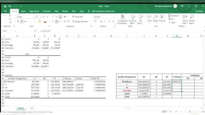
Task: Select the Perlakuan cell in right table
Action: (x=127, y=81)
